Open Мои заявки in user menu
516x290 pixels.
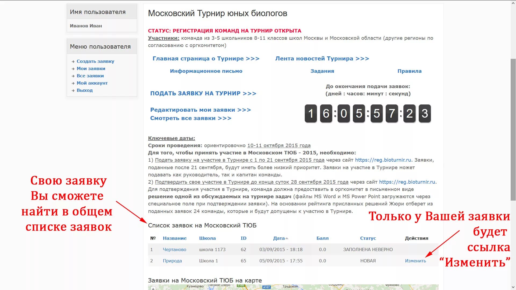point(91,68)
